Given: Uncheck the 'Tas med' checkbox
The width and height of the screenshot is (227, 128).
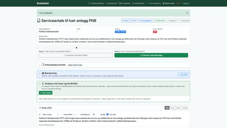Looking at the screenshot, I should click(107, 114).
